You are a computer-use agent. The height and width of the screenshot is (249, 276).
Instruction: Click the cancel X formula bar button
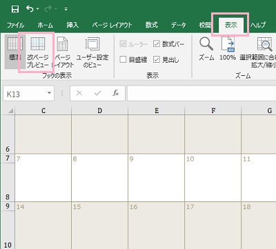pyautogui.click(x=79, y=93)
